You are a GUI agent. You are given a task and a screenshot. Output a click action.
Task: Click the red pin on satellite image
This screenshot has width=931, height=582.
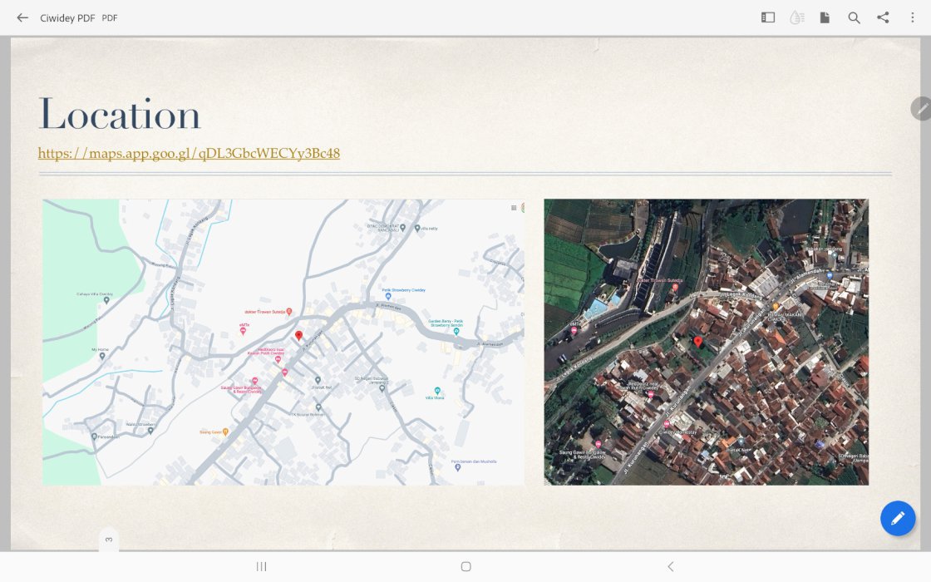(x=698, y=341)
